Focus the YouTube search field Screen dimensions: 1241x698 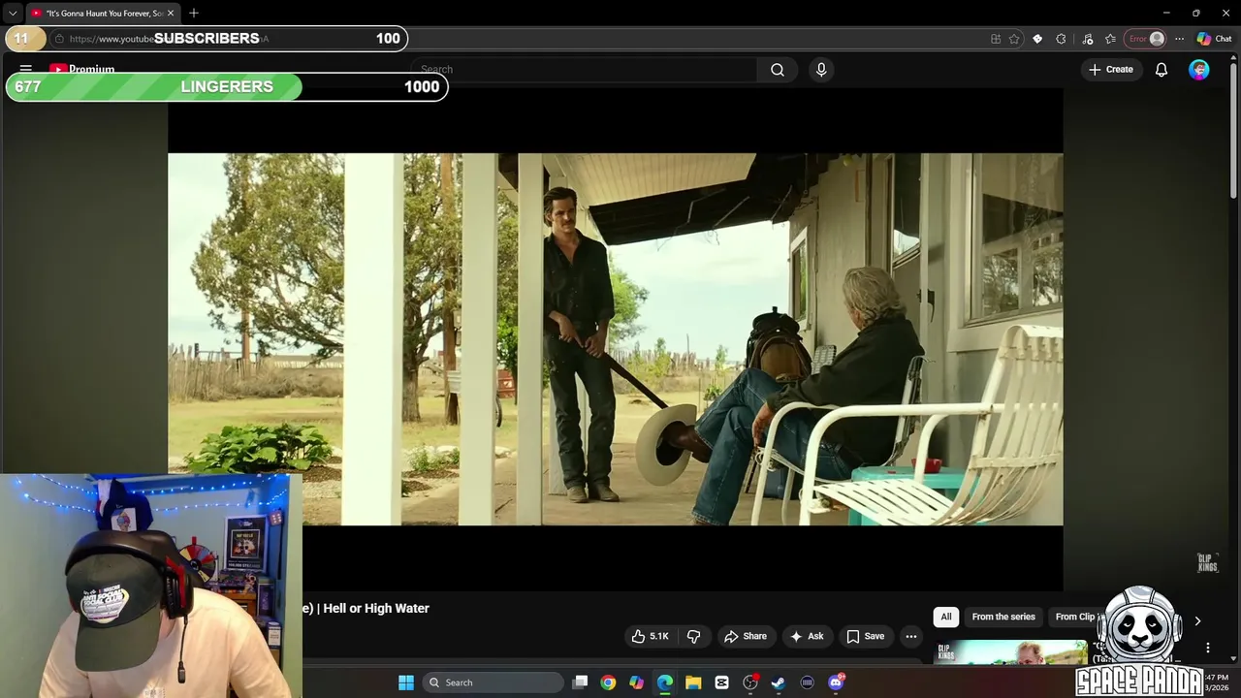(587, 70)
